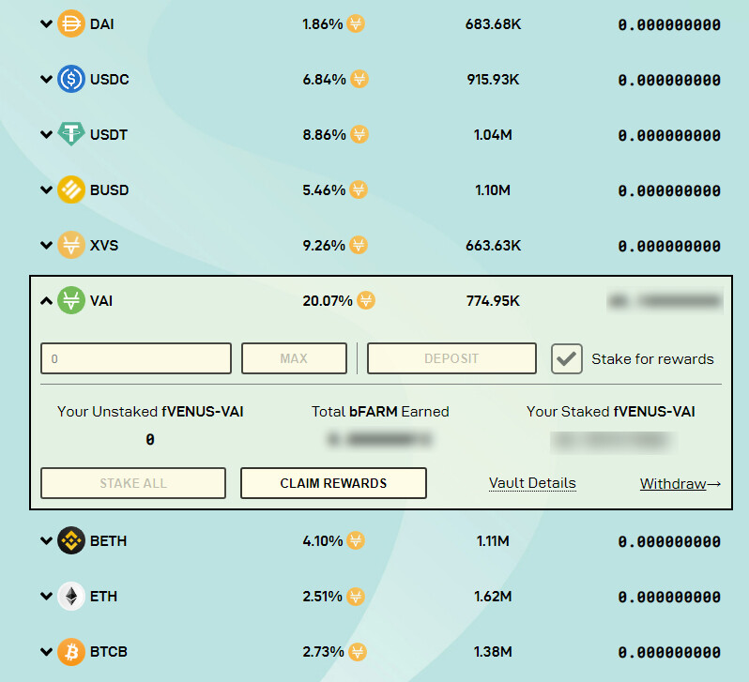Click the USDC deposits value 915.93K
Screen dimensions: 749x682
pyautogui.click(x=493, y=80)
